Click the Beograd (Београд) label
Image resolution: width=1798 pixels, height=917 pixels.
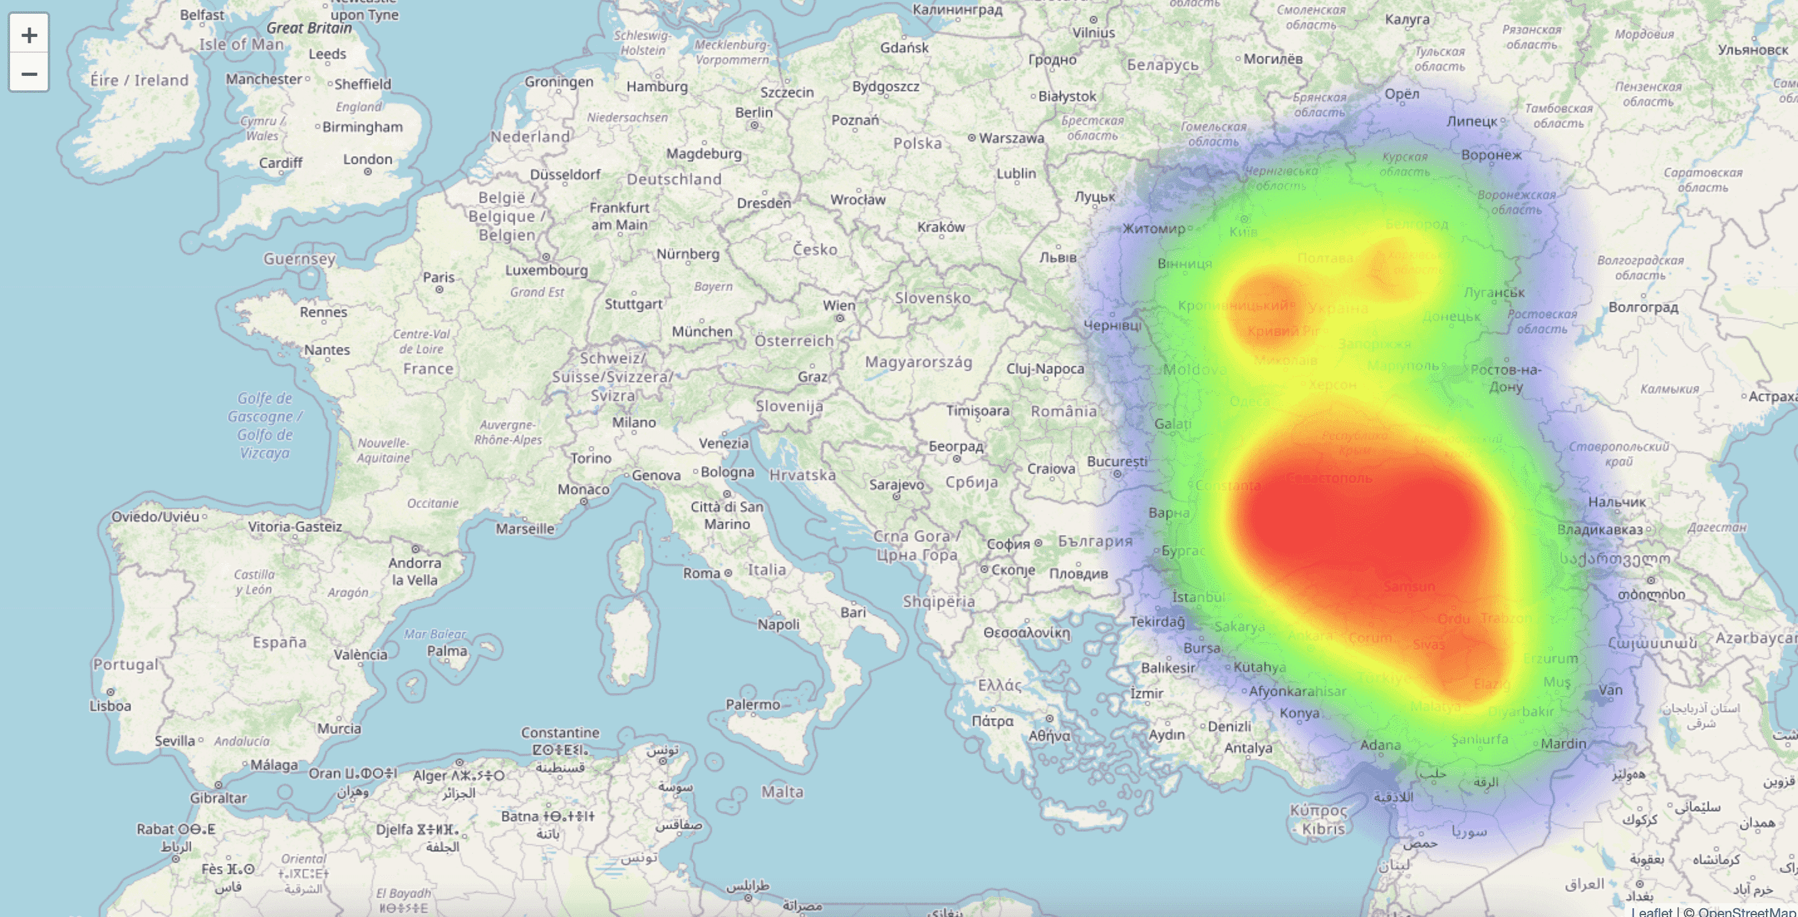coord(956,447)
